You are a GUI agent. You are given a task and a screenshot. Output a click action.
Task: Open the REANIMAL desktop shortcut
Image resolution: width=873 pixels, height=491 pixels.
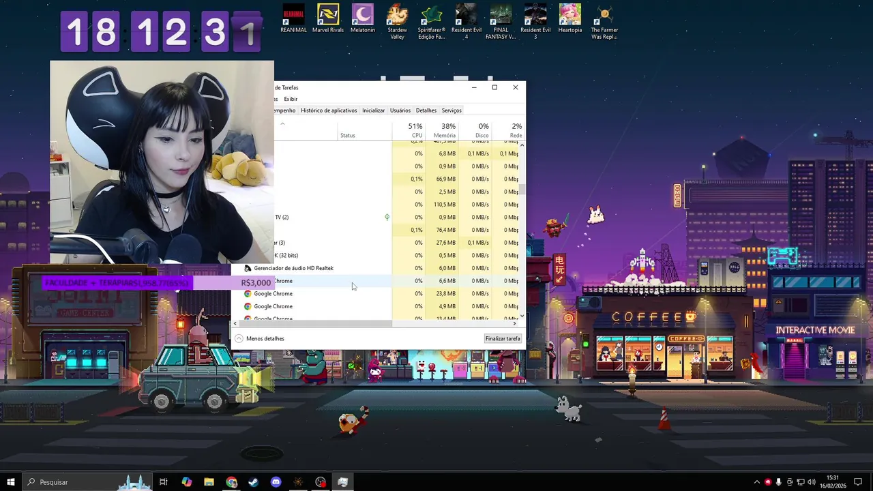point(293,18)
